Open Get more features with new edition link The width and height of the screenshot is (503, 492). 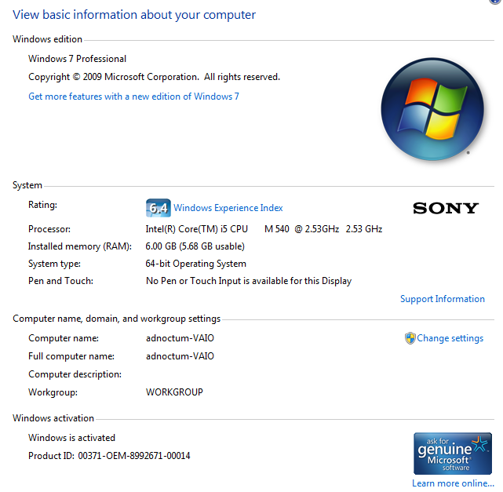tap(133, 97)
